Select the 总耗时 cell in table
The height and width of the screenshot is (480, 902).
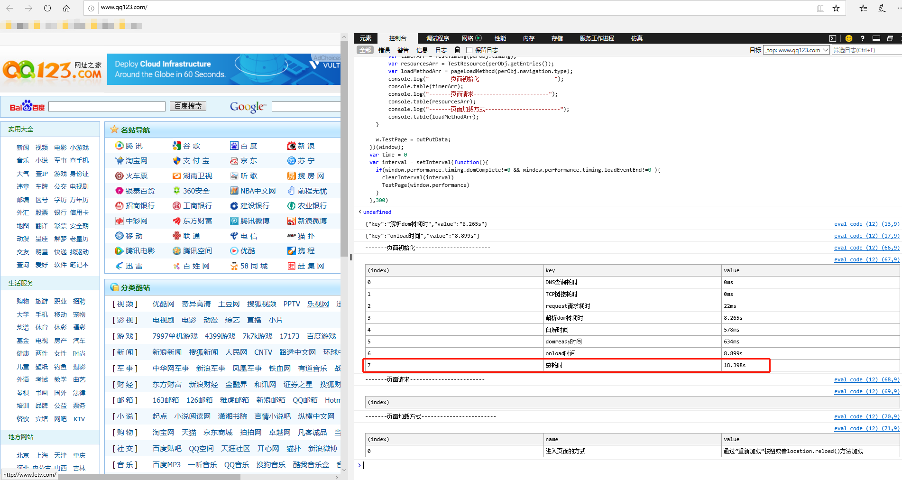632,365
